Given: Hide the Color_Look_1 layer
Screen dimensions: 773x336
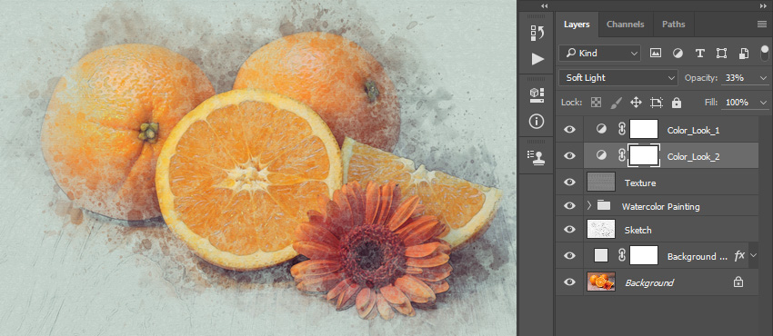Looking at the screenshot, I should [569, 130].
